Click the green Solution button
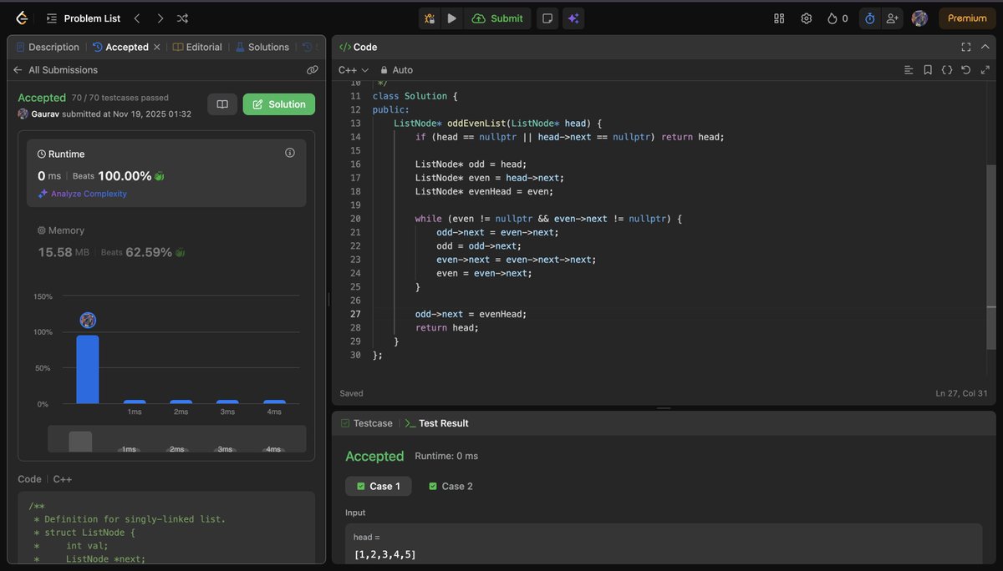This screenshot has height=571, width=1003. coord(279,104)
